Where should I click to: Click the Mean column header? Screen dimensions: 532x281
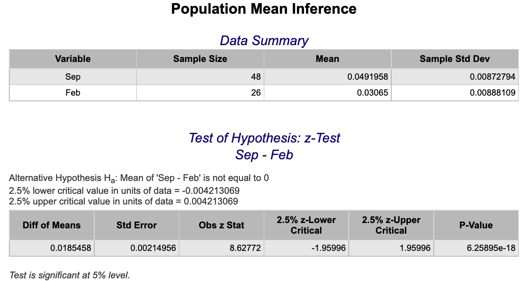click(x=328, y=59)
